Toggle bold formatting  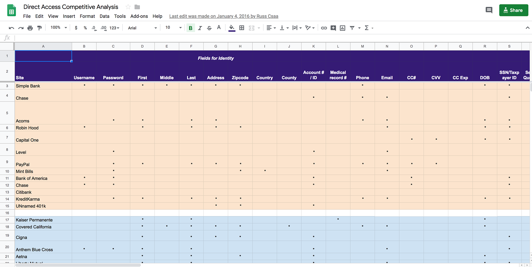click(191, 28)
